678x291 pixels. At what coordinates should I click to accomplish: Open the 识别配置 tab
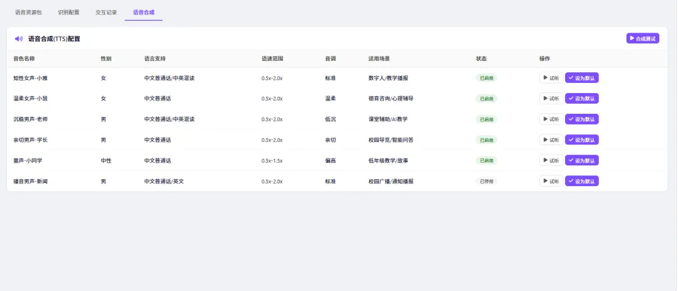coord(69,13)
